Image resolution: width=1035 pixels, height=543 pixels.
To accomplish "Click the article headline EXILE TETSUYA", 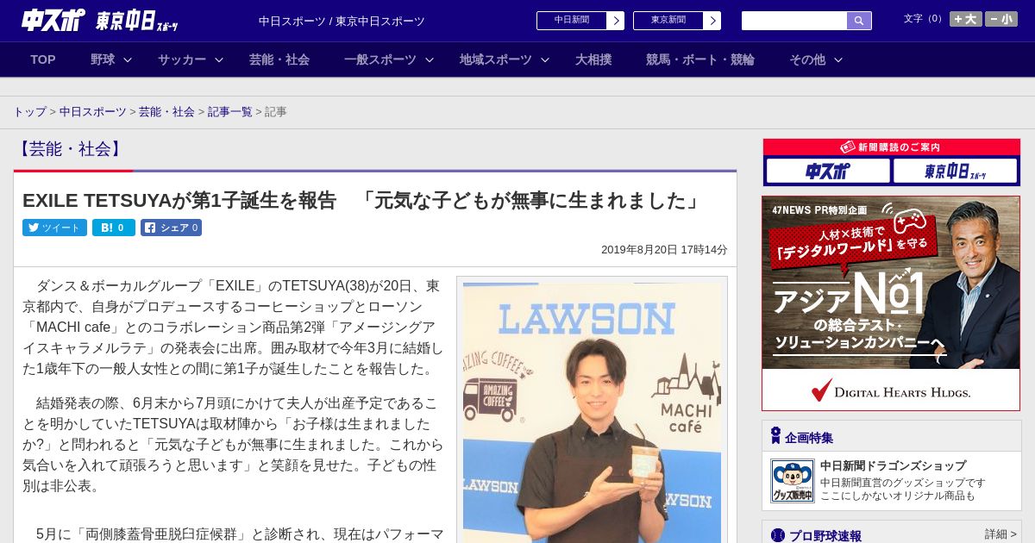I will coord(363,200).
